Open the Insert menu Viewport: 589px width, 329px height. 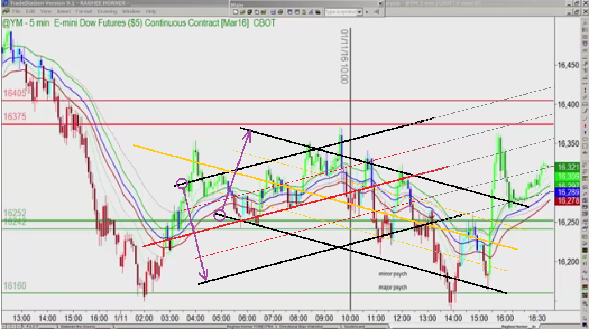point(64,12)
